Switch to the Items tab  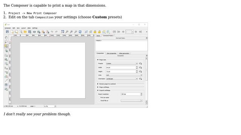(x=98, y=36)
